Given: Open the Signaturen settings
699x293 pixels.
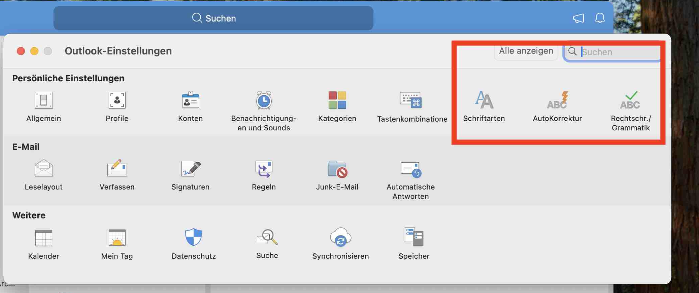Looking at the screenshot, I should click(190, 175).
